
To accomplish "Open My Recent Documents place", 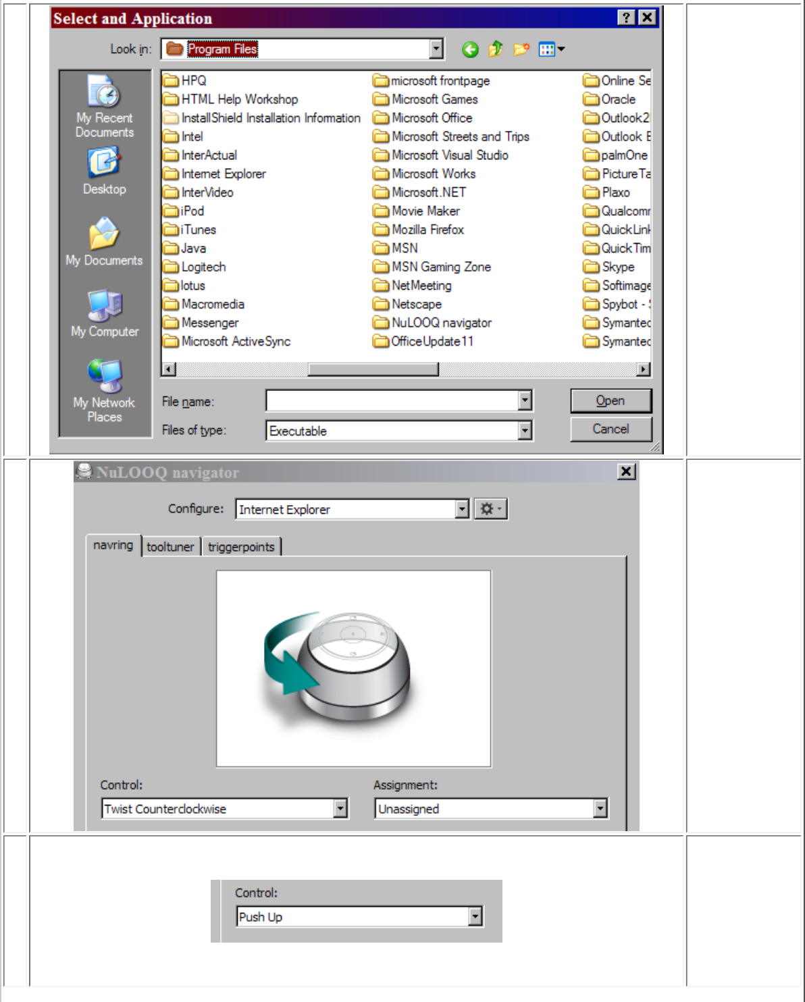I will tap(105, 107).
